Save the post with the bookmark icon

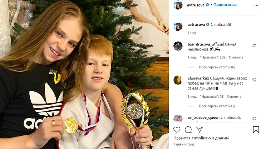(x=256, y=130)
